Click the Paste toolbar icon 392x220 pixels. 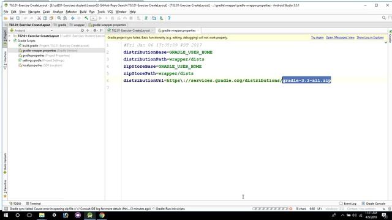click(51, 18)
